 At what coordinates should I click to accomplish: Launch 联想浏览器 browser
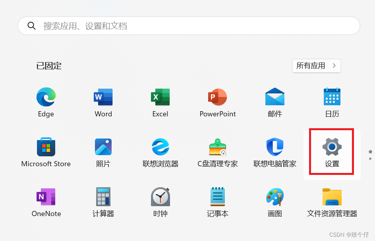[160, 152]
